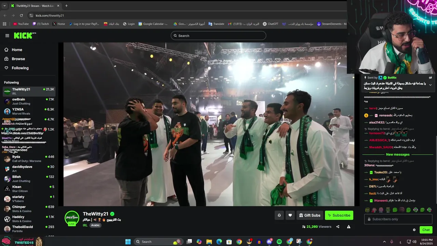Show hidden system tray icons

pos(384,242)
